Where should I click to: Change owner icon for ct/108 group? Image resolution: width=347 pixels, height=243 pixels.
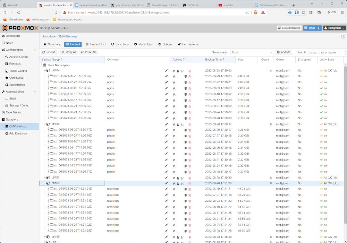(x=178, y=183)
